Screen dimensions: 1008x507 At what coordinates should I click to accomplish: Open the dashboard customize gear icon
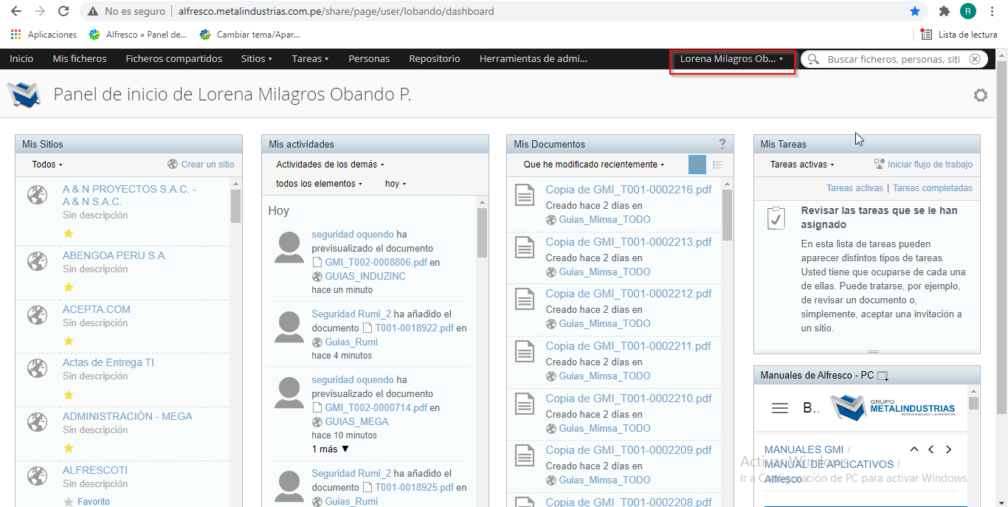click(x=980, y=95)
